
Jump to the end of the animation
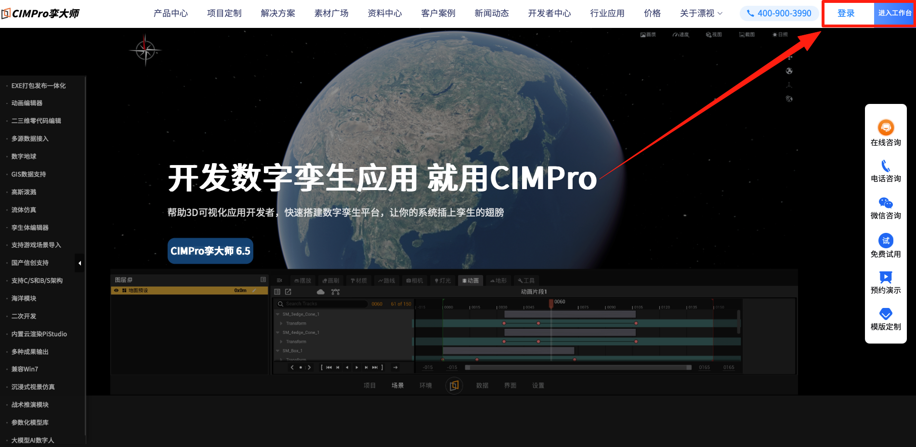pyautogui.click(x=375, y=367)
